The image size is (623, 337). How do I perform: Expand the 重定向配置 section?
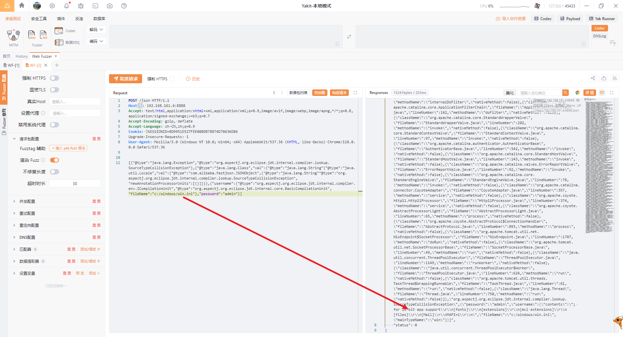(x=14, y=225)
